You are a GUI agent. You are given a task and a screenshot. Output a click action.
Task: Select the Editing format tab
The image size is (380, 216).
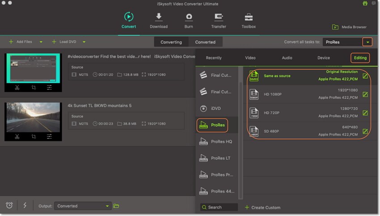click(x=360, y=58)
